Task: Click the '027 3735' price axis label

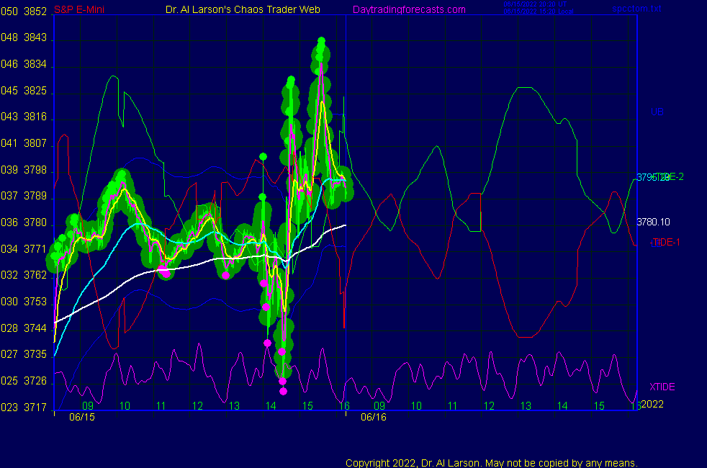Action: click(24, 354)
